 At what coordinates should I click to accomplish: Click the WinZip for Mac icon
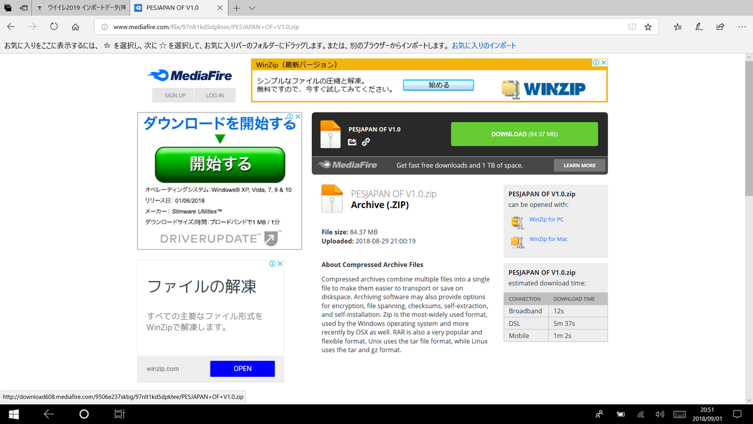[517, 241]
